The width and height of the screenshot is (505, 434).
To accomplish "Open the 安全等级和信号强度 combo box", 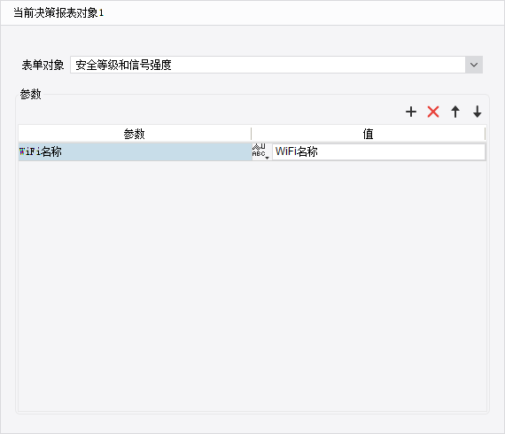I will tap(276, 65).
